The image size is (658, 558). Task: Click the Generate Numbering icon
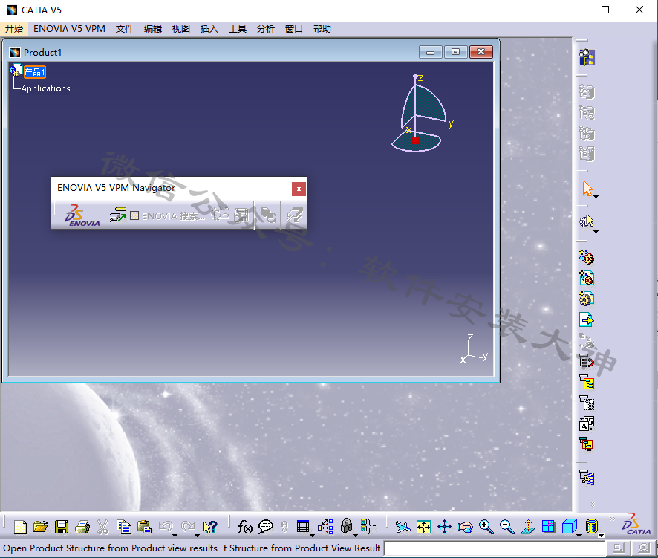click(587, 424)
